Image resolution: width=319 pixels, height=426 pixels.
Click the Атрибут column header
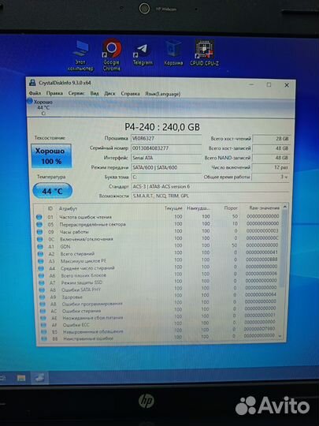click(68, 208)
